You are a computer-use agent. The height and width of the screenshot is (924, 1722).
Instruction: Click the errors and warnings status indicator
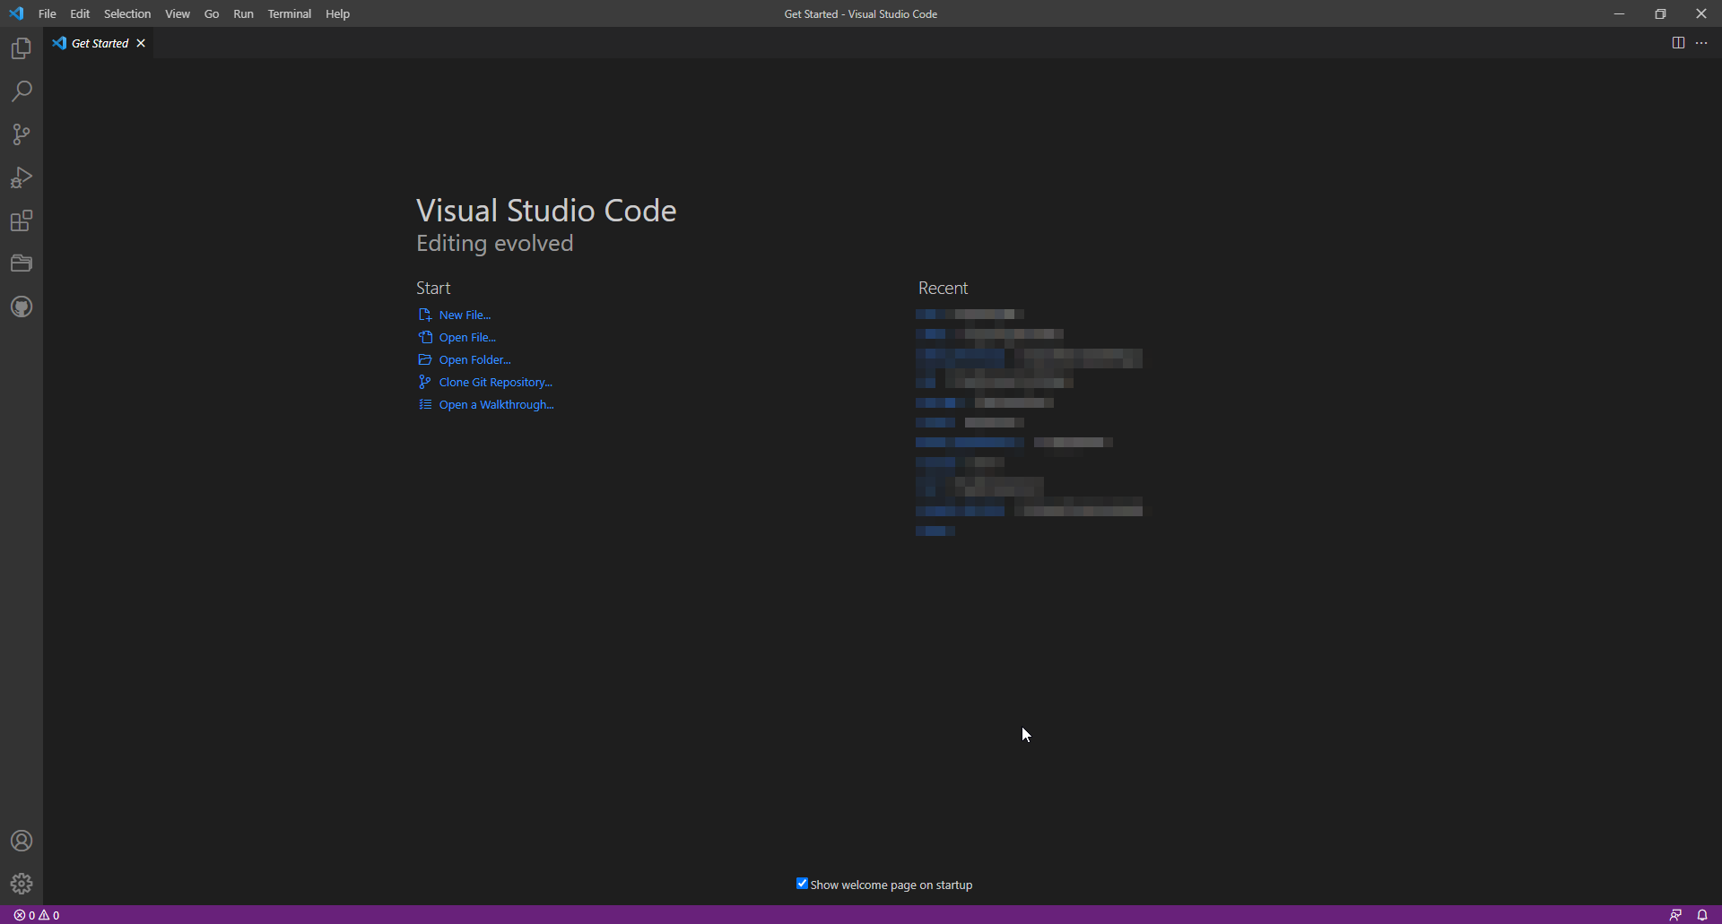37,915
